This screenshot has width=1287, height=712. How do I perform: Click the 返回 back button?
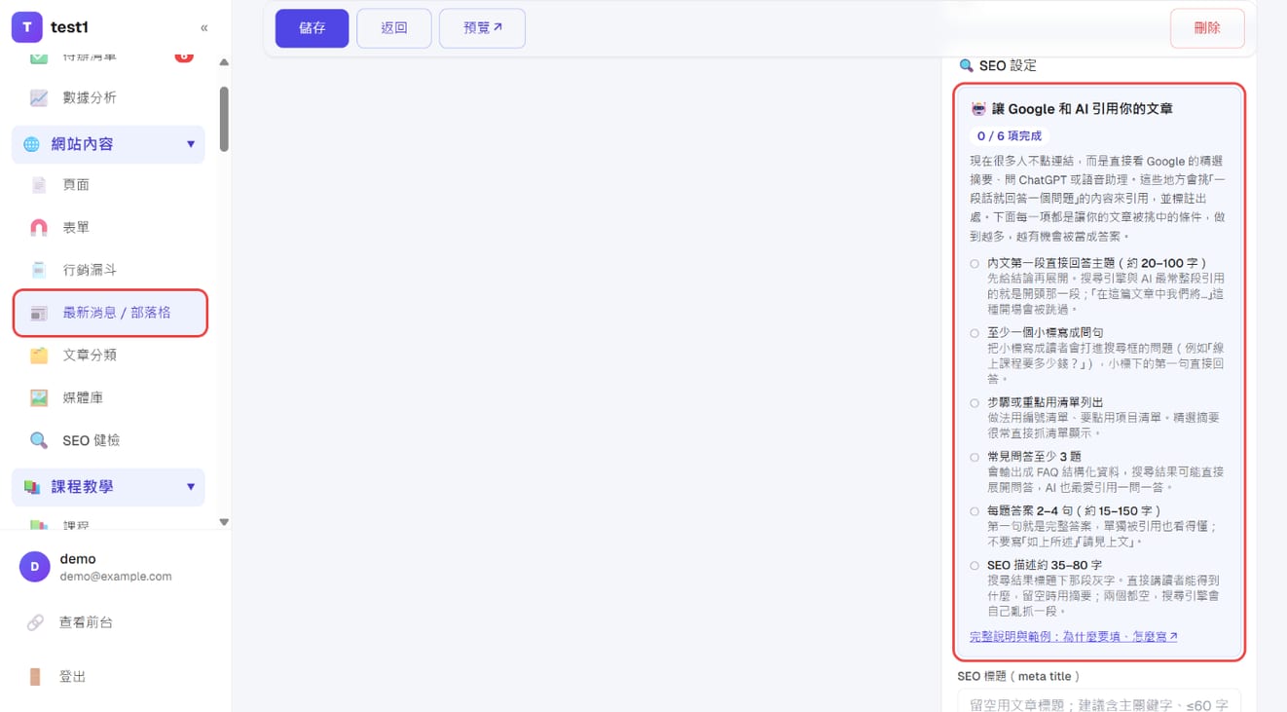click(394, 28)
